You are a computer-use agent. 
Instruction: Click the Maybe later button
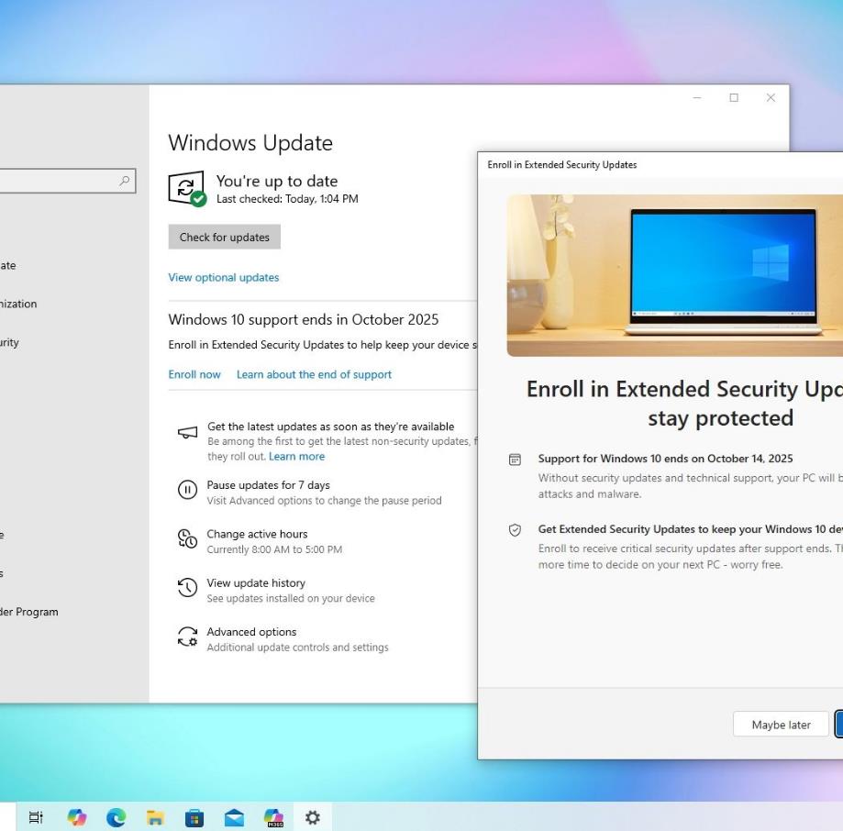[x=781, y=725]
